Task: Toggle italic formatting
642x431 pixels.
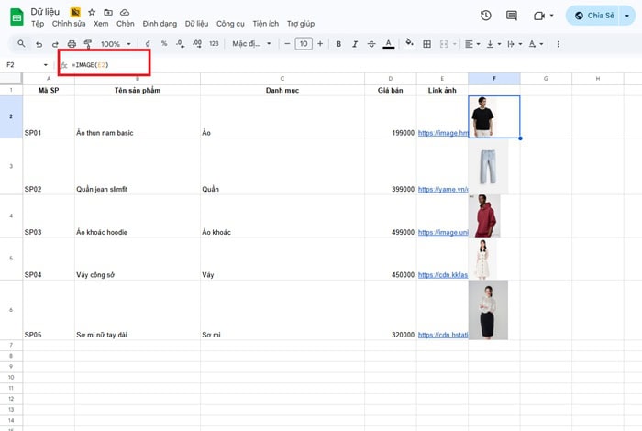Action: pyautogui.click(x=355, y=44)
